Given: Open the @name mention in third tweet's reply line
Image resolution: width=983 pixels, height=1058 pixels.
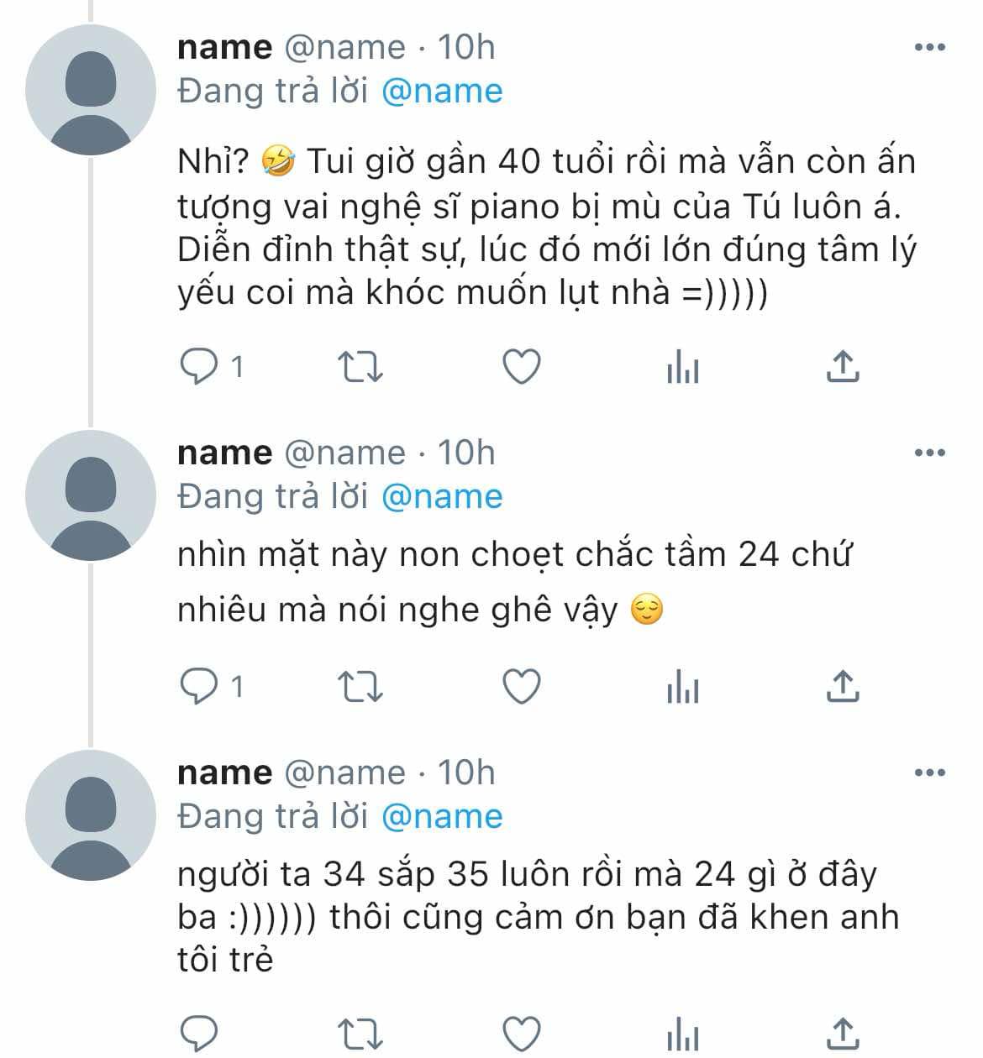Looking at the screenshot, I should [442, 816].
